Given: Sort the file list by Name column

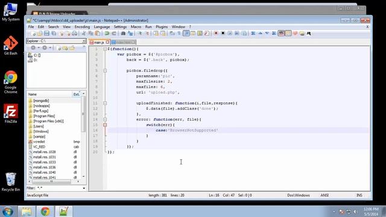Looking at the screenshot, I should (49, 94).
